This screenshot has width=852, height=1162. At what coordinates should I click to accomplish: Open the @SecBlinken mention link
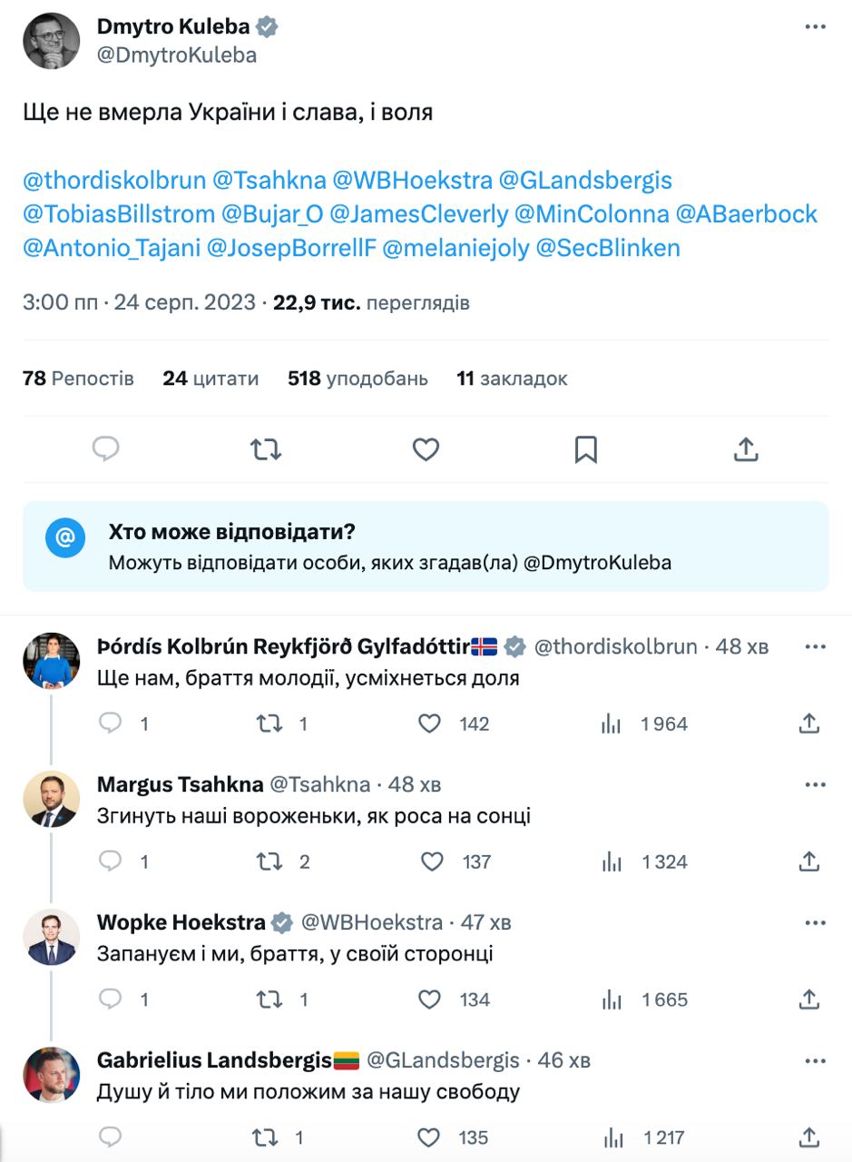(608, 248)
